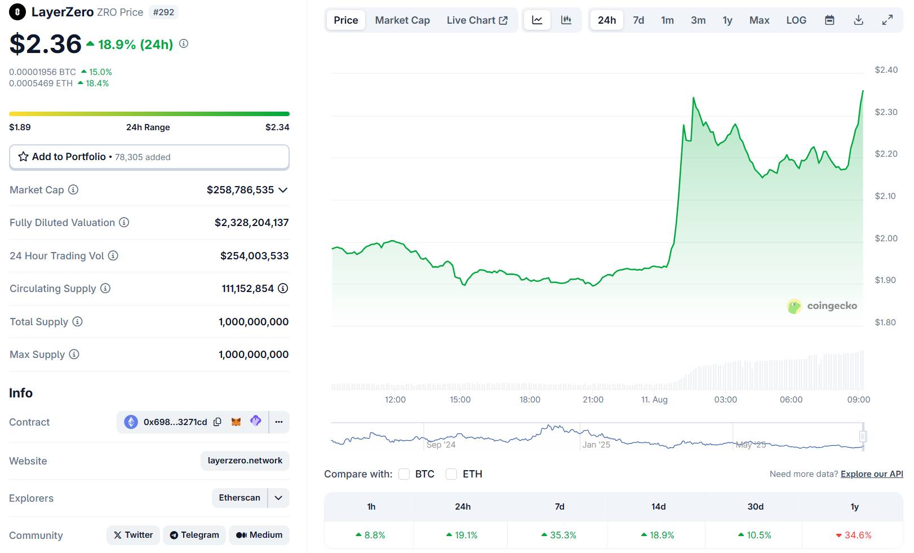Screen dimensions: 914x553
Task: Toggle ETH comparison checkbox
Action: click(451, 474)
